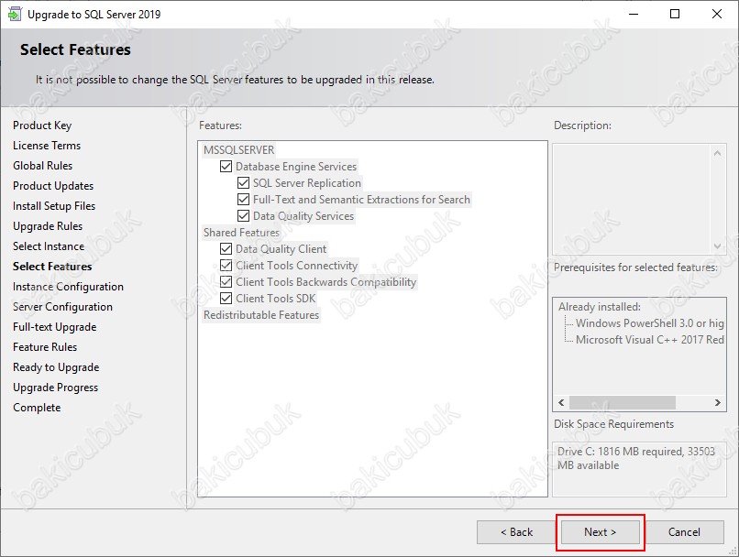Image resolution: width=739 pixels, height=557 pixels.
Task: Toggle Database Engine Services checkbox
Action: tap(226, 166)
